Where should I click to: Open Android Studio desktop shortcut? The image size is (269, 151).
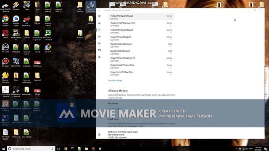click(16, 21)
